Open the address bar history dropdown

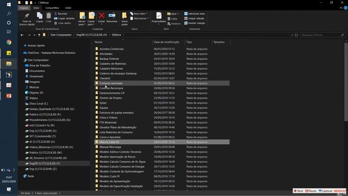tap(292, 35)
